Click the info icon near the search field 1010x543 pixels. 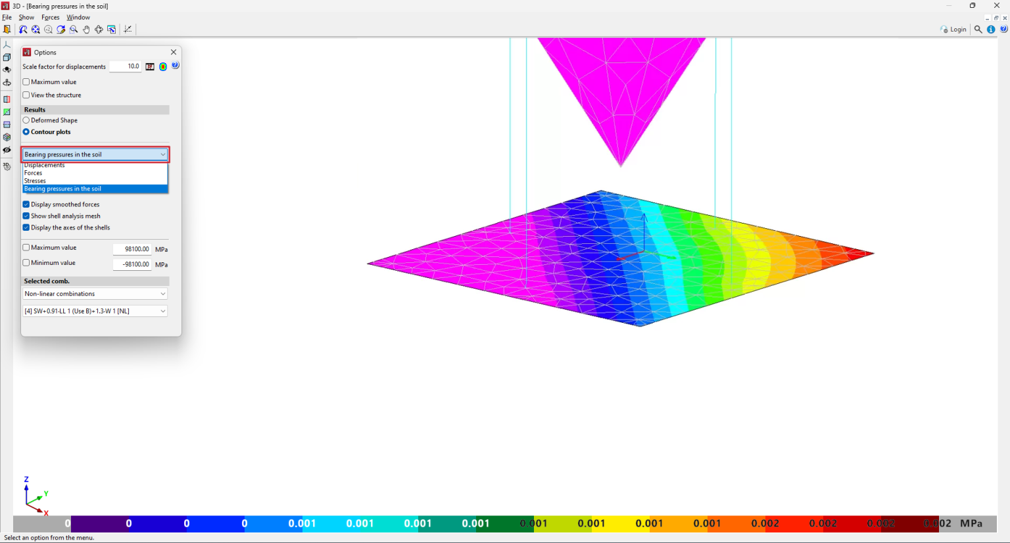pos(991,29)
